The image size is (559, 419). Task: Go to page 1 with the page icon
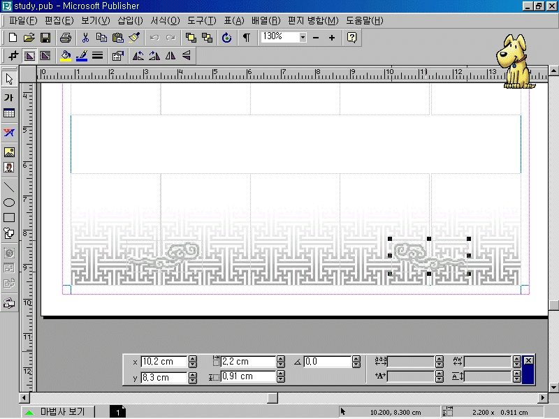coord(117,412)
